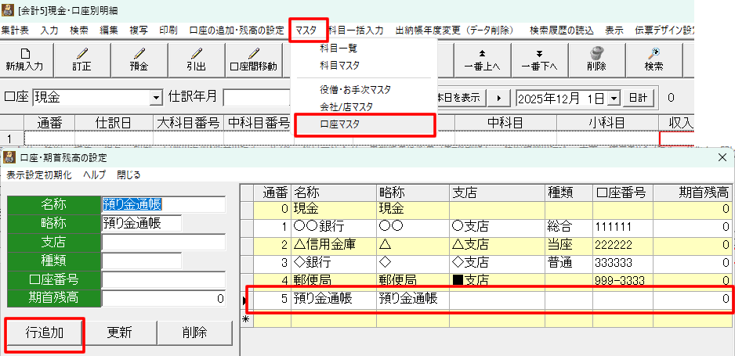Expand the 口座 account dropdown showing 現金
This screenshot has width=735, height=356.
tap(155, 99)
